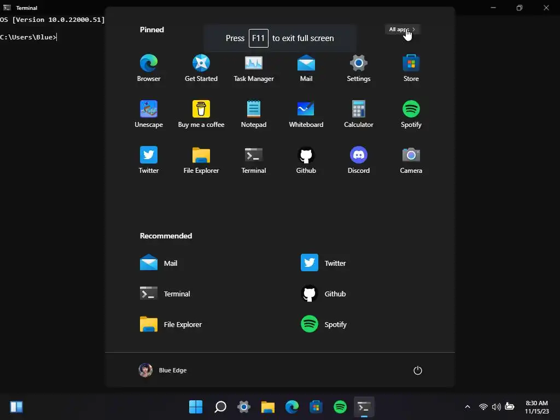
Task: Open the pinned Twitter app
Action: (x=149, y=160)
